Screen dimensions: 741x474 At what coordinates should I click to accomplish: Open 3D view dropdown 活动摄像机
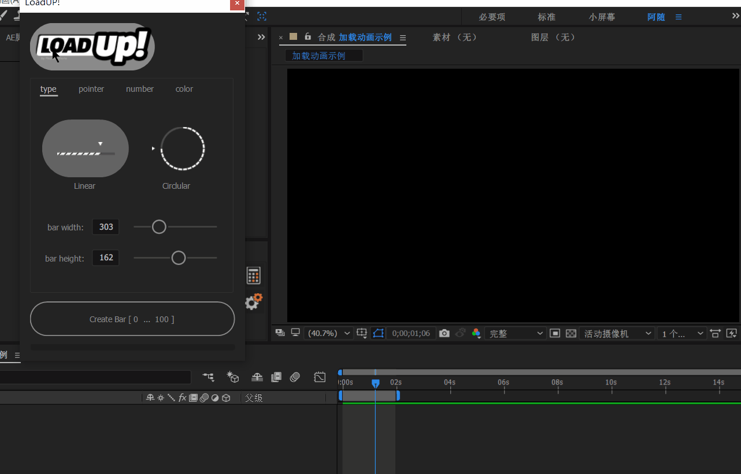(617, 333)
